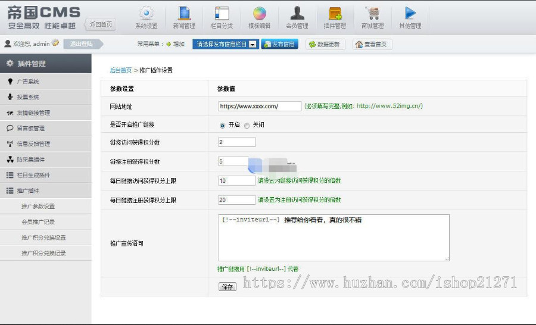The height and width of the screenshot is (325, 536).
Task: Focus the 每日链接访问获得积分上限 input field
Action: tap(236, 180)
